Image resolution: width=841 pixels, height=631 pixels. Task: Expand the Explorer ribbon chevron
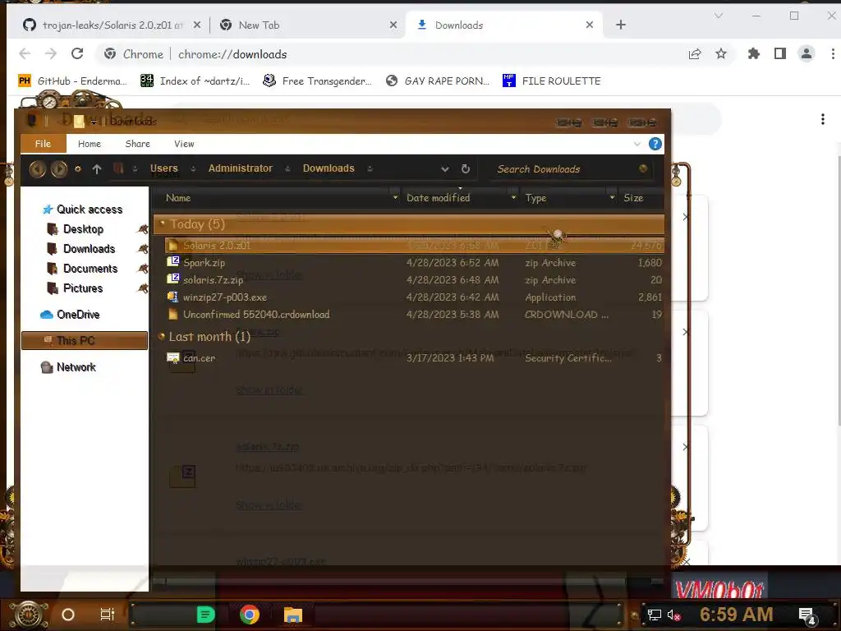click(636, 144)
